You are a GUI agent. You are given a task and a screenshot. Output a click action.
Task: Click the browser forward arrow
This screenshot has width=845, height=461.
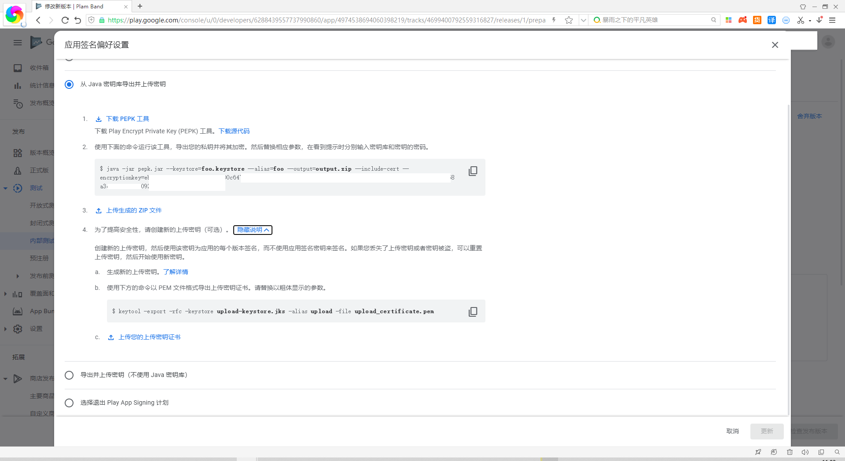(51, 20)
